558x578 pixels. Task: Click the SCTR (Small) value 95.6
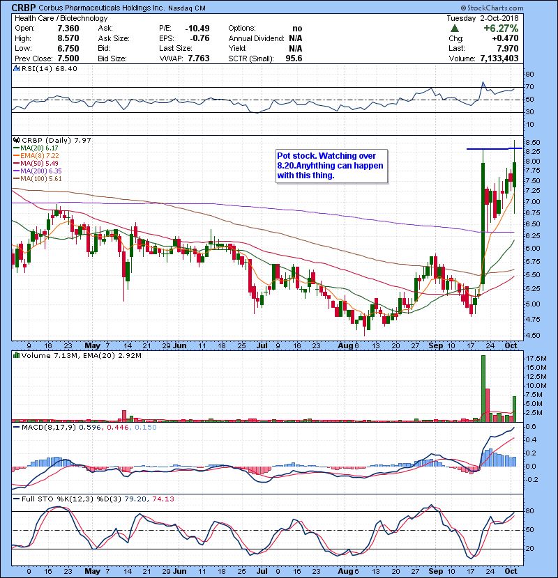pos(294,58)
